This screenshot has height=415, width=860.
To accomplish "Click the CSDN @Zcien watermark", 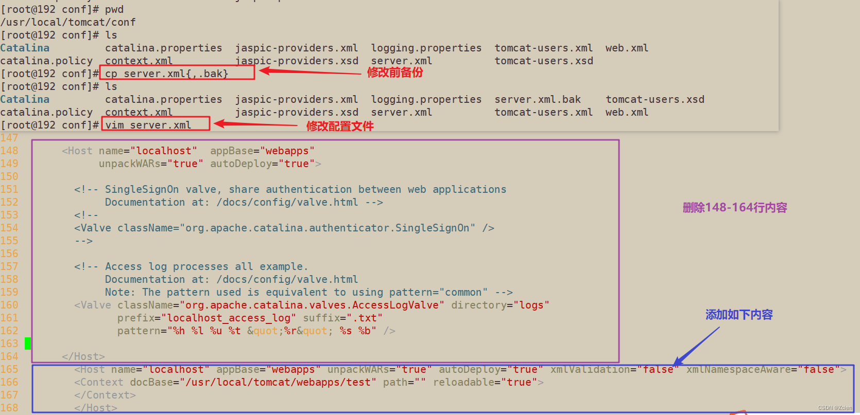I will [834, 408].
